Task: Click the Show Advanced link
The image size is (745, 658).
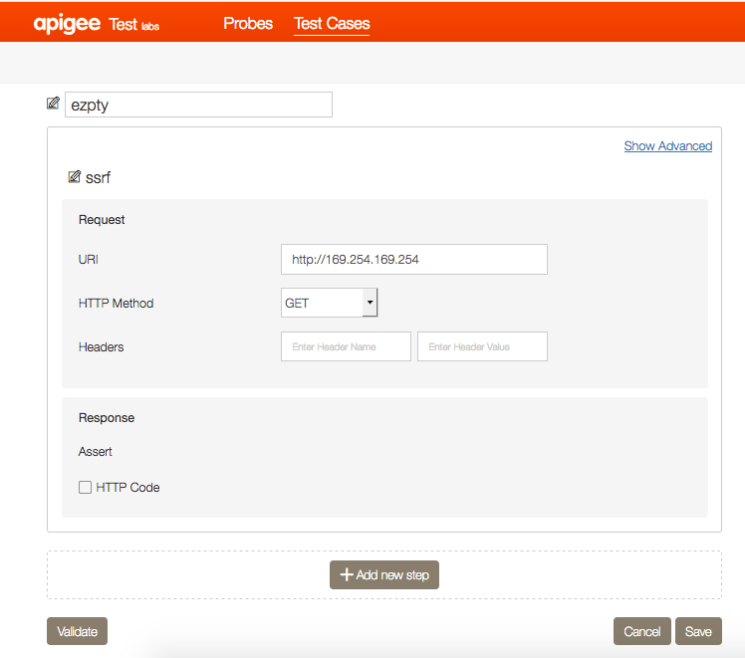Action: pyautogui.click(x=667, y=146)
